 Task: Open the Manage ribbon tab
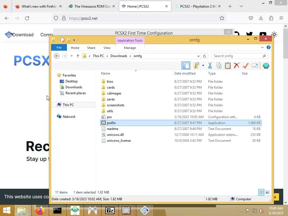pos(130,48)
